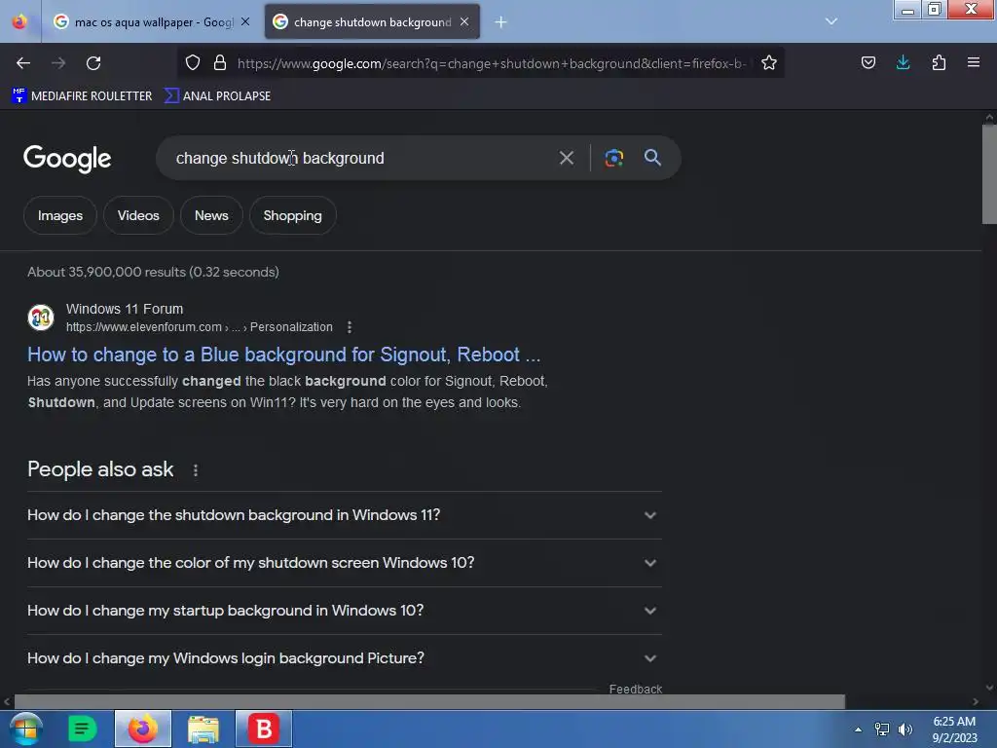Filter results by News
The height and width of the screenshot is (748, 997).
click(211, 215)
